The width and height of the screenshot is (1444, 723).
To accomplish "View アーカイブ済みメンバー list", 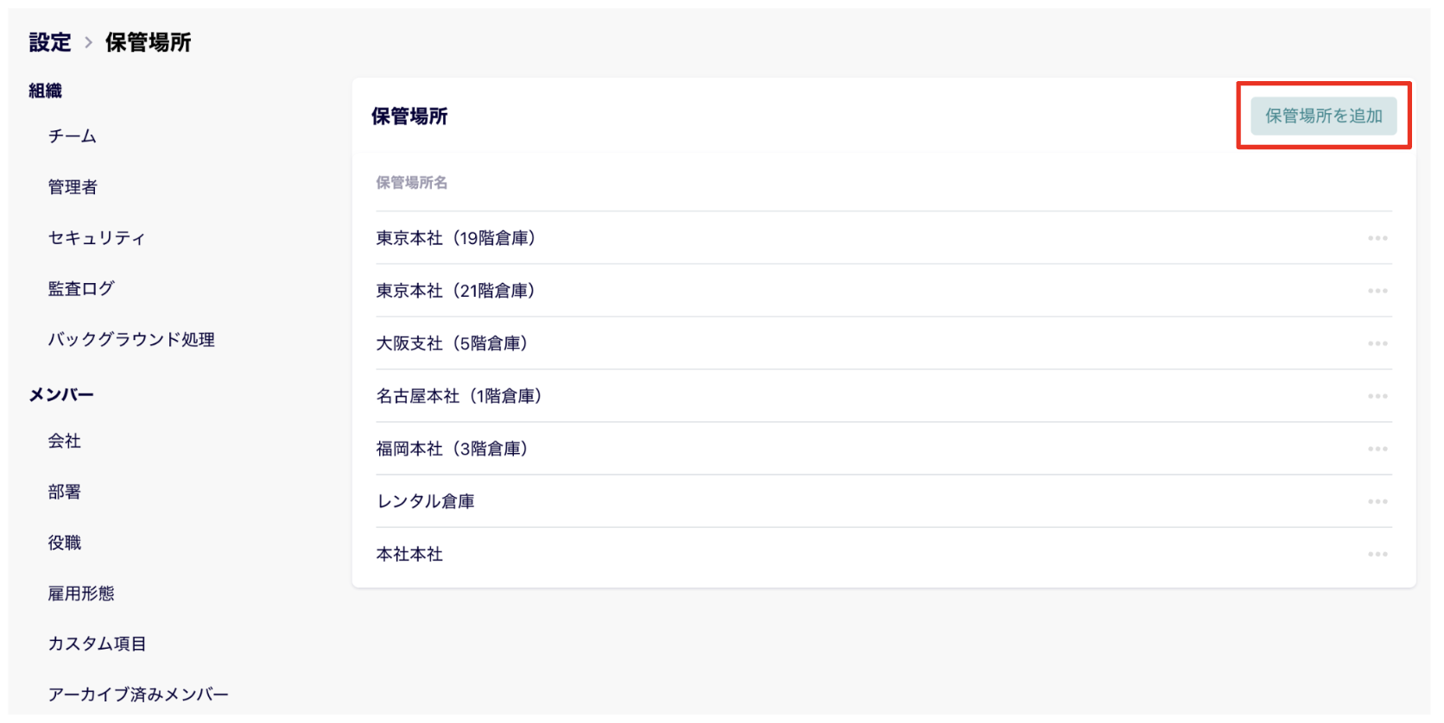I will coord(138,695).
